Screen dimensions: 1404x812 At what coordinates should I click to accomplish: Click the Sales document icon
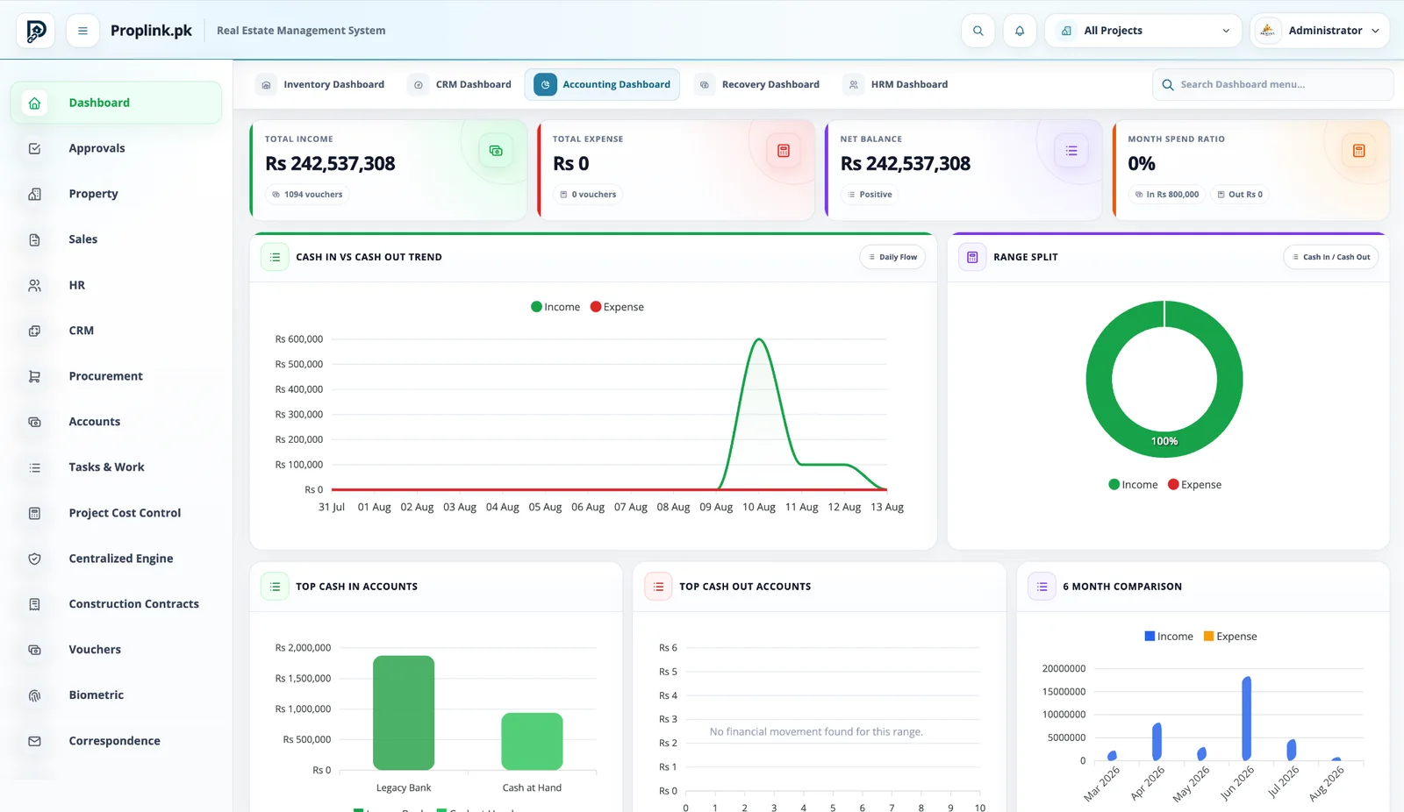35,240
